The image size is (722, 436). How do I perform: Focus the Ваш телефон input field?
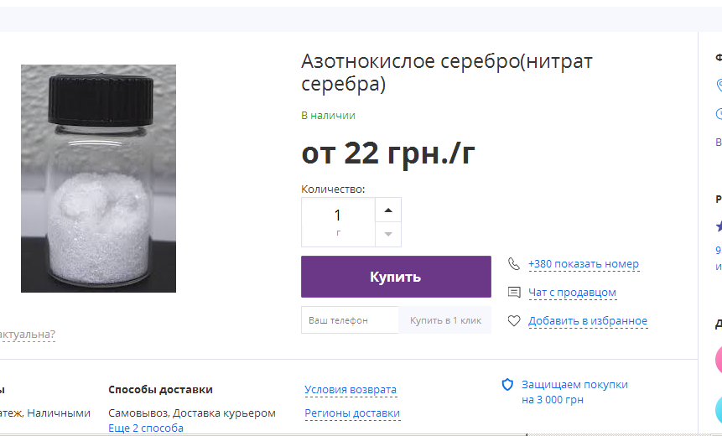[x=350, y=320]
